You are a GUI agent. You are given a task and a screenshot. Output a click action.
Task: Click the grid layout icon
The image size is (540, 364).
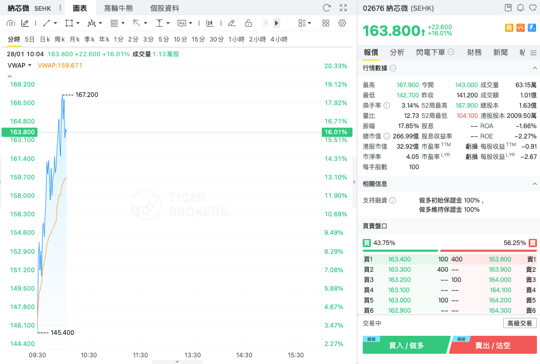[x=326, y=23]
